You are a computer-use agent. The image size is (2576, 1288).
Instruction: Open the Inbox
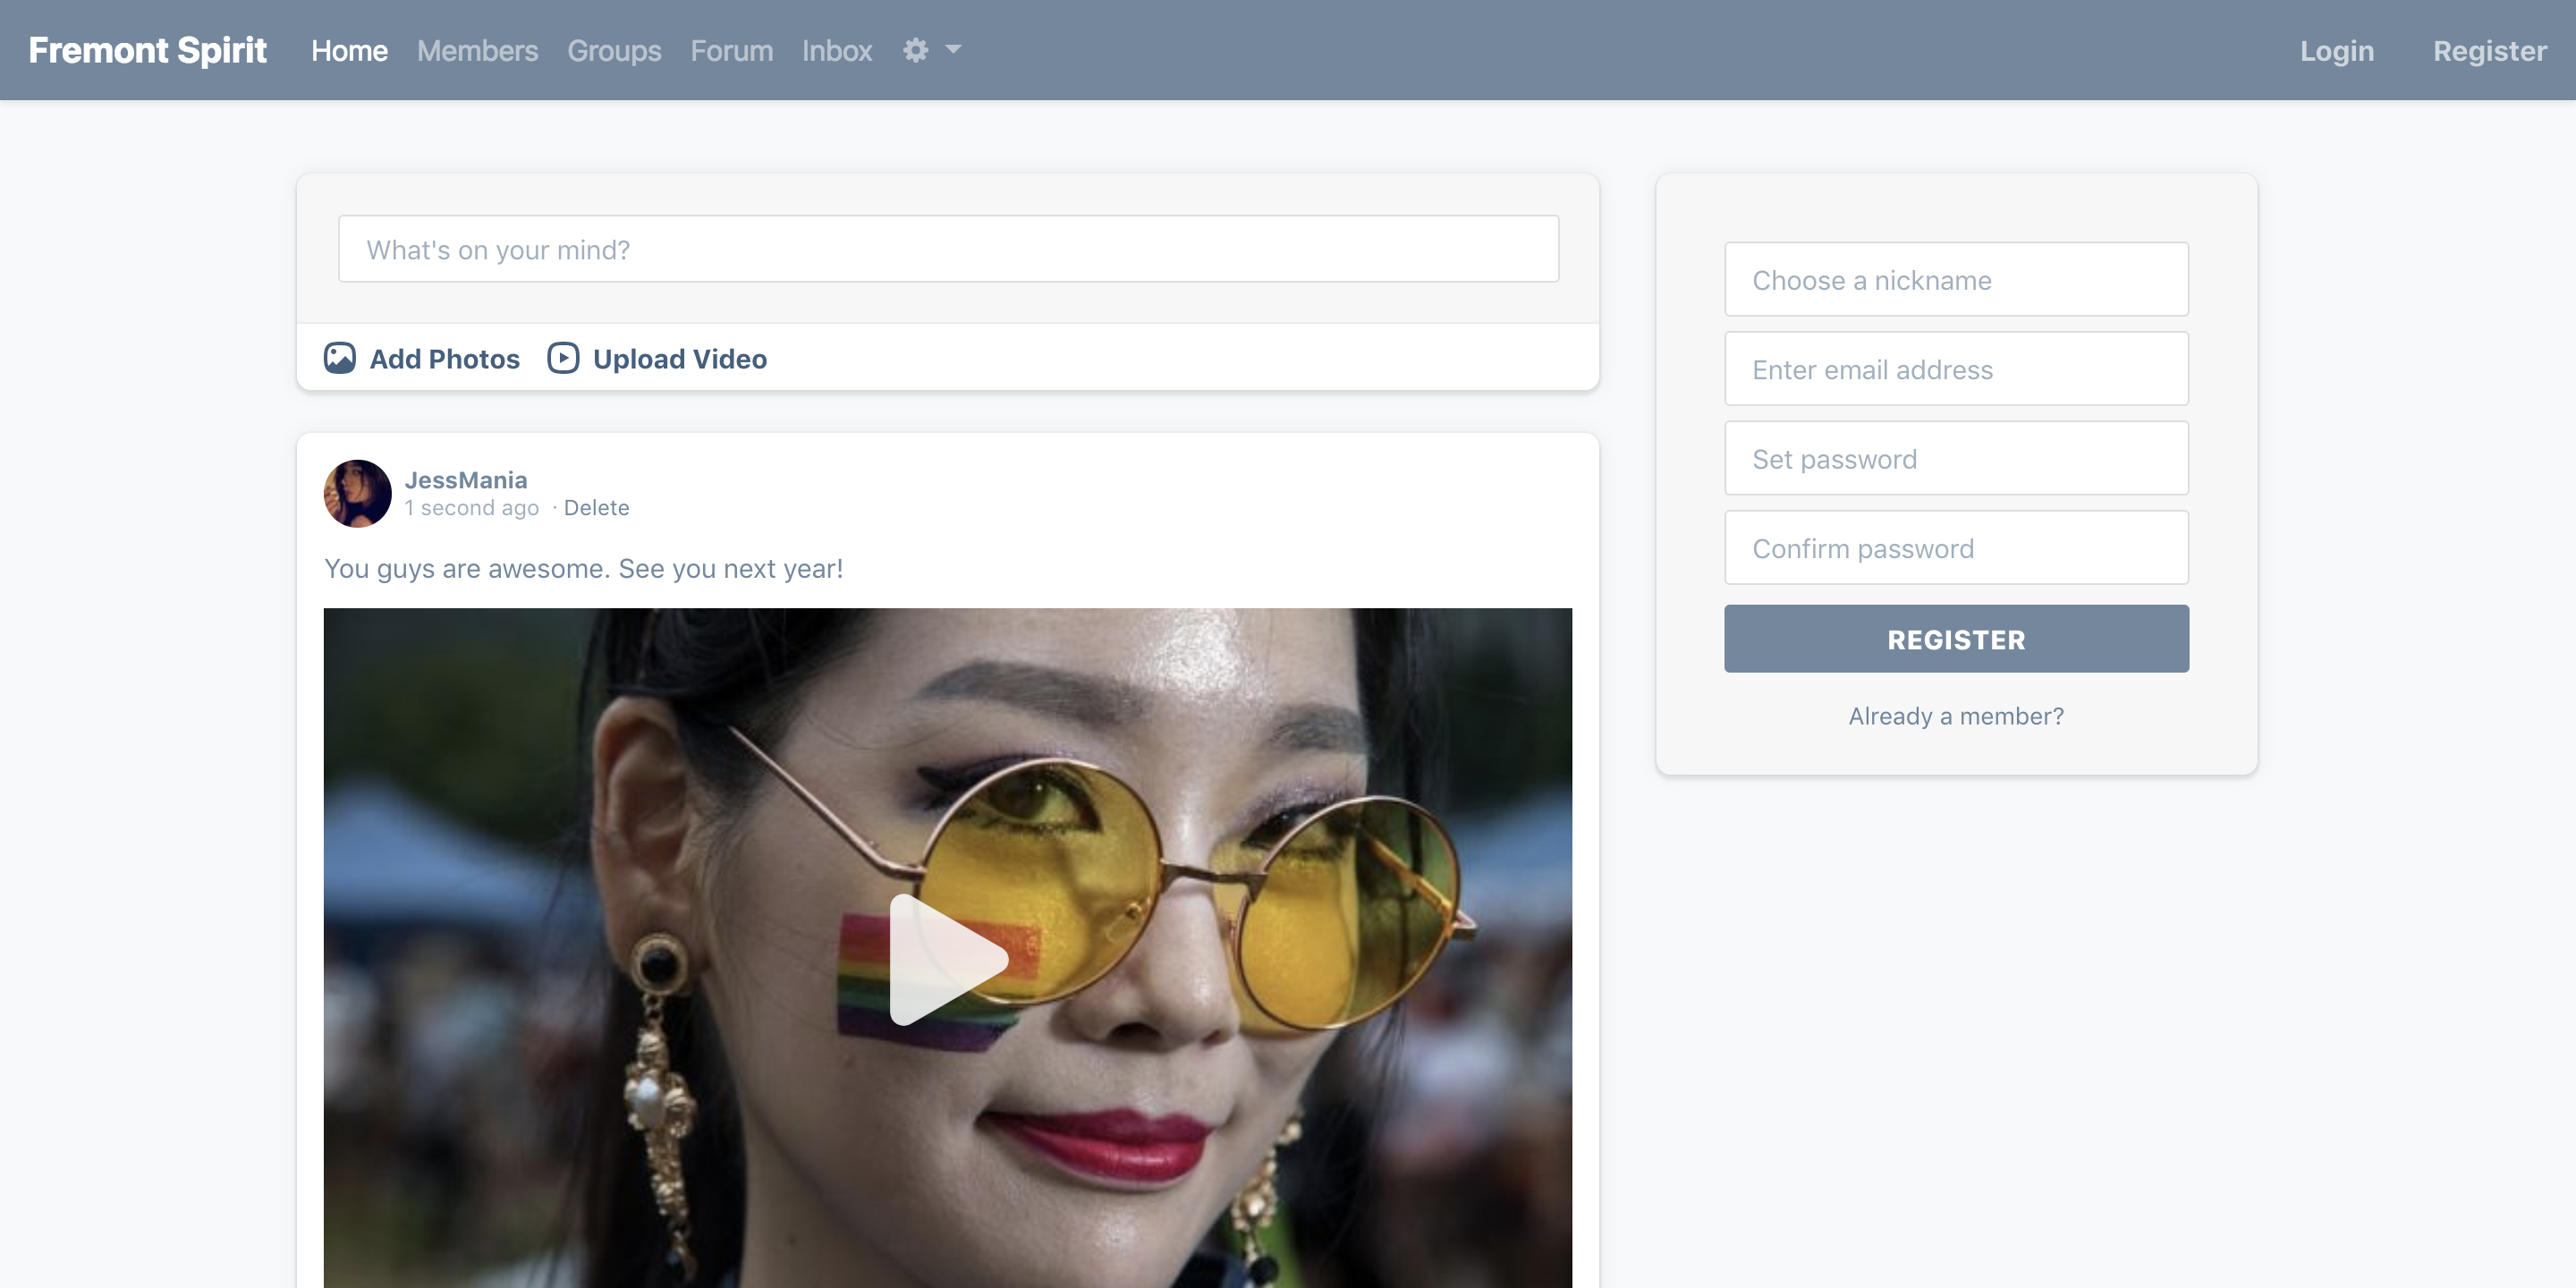tap(836, 50)
